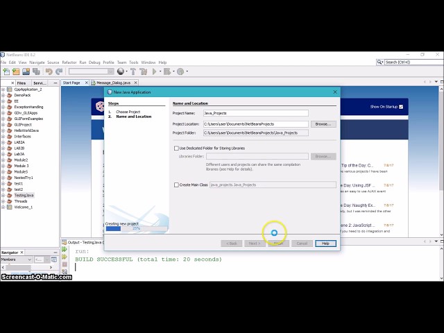Expand the Threads project node
The width and height of the screenshot is (444, 333).
(x=3, y=201)
